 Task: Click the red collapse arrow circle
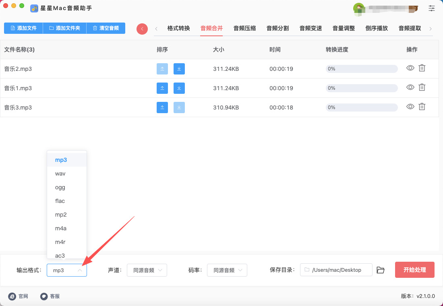pyautogui.click(x=142, y=29)
